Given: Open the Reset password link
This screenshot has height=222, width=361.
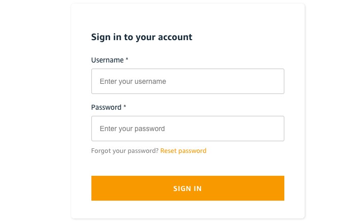Looking at the screenshot, I should click(x=183, y=151).
